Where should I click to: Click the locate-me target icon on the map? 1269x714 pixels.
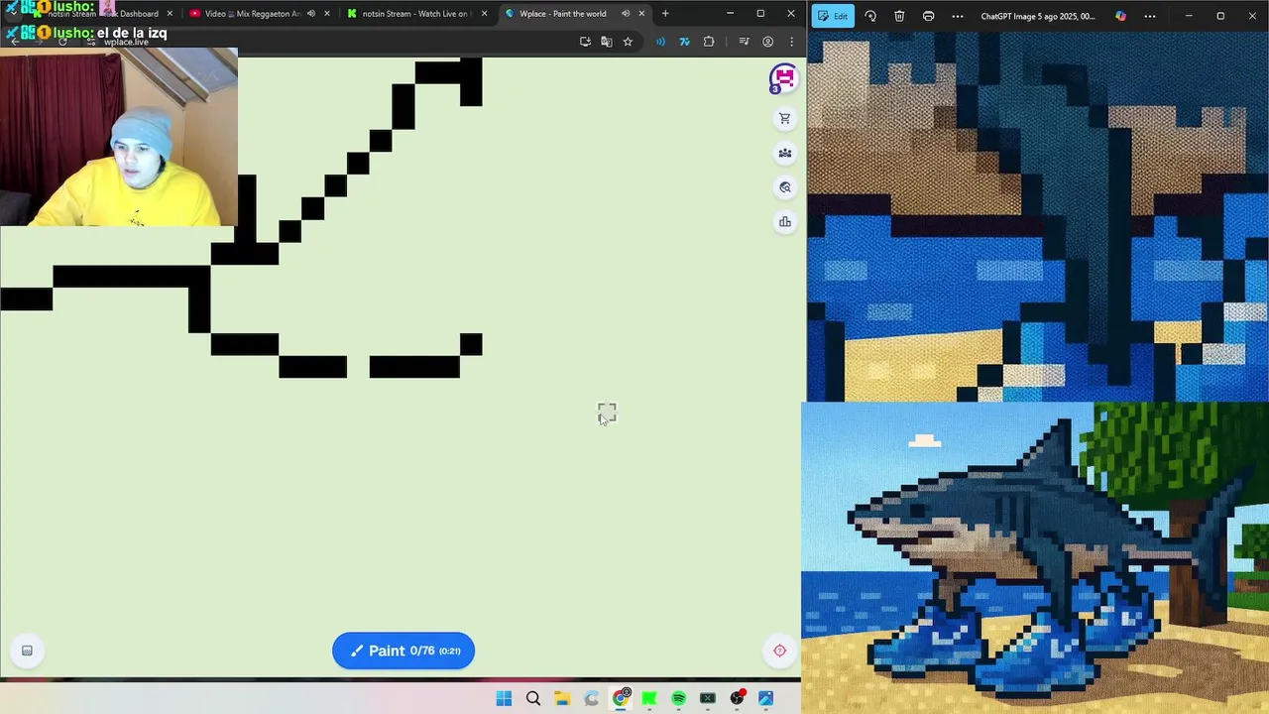coord(779,651)
